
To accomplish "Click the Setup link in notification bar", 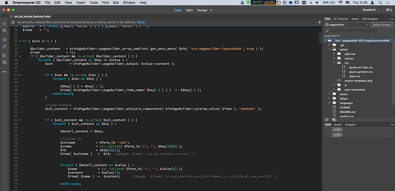I will [141, 22].
